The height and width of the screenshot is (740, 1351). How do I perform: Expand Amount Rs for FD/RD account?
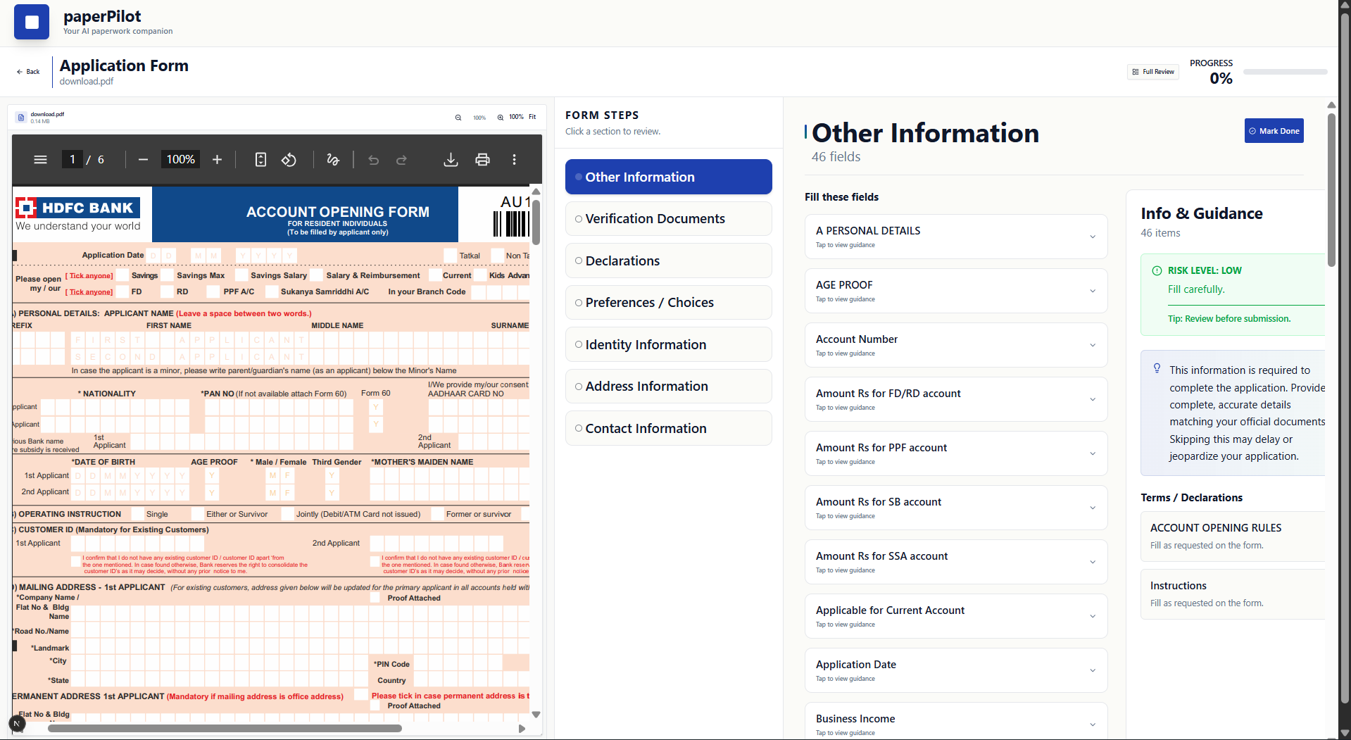point(956,399)
